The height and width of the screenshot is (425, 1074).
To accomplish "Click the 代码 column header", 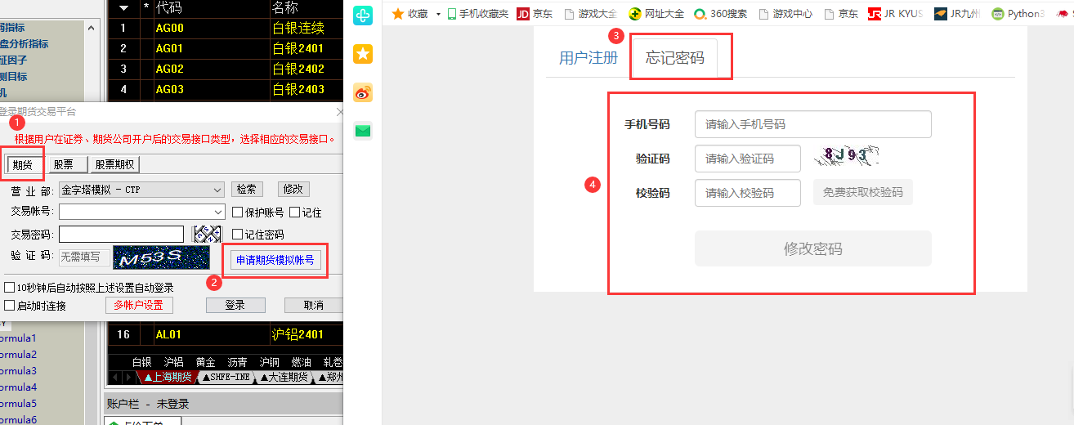I will tap(168, 8).
